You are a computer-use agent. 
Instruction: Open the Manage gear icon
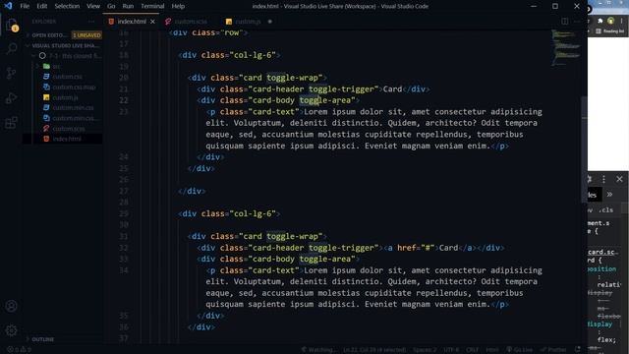pos(12,330)
